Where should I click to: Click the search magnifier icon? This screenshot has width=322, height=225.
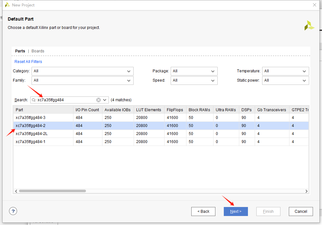pos(34,100)
